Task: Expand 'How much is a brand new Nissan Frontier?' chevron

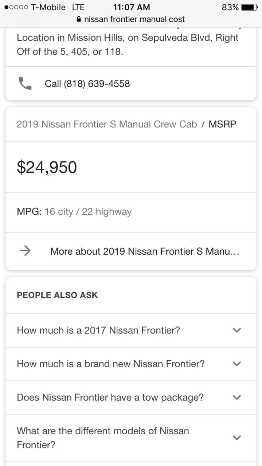Action: click(x=237, y=364)
